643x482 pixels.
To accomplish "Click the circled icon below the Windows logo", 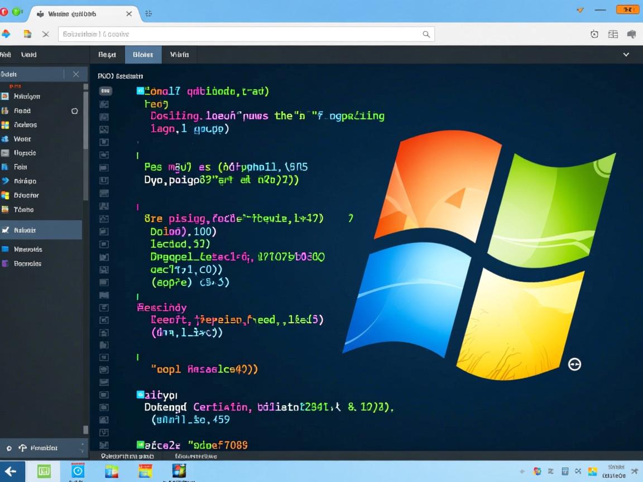I will 574,364.
